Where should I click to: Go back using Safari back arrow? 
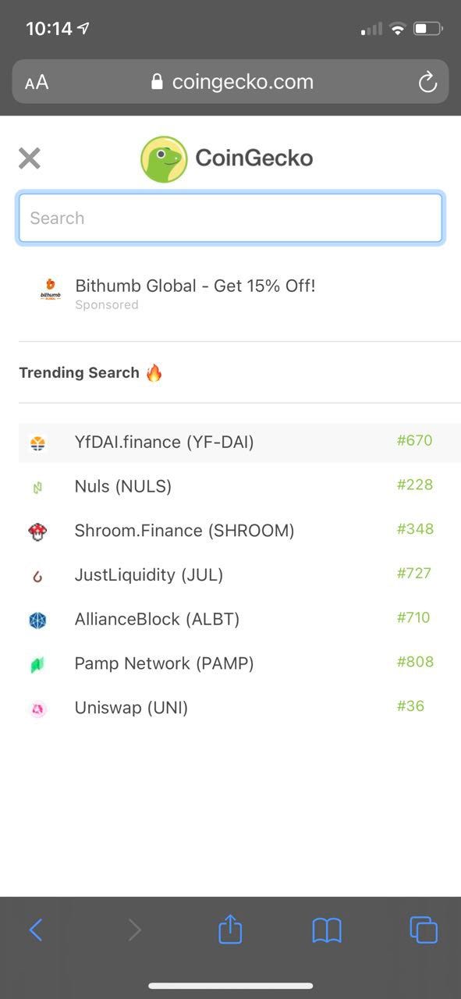pyautogui.click(x=36, y=930)
